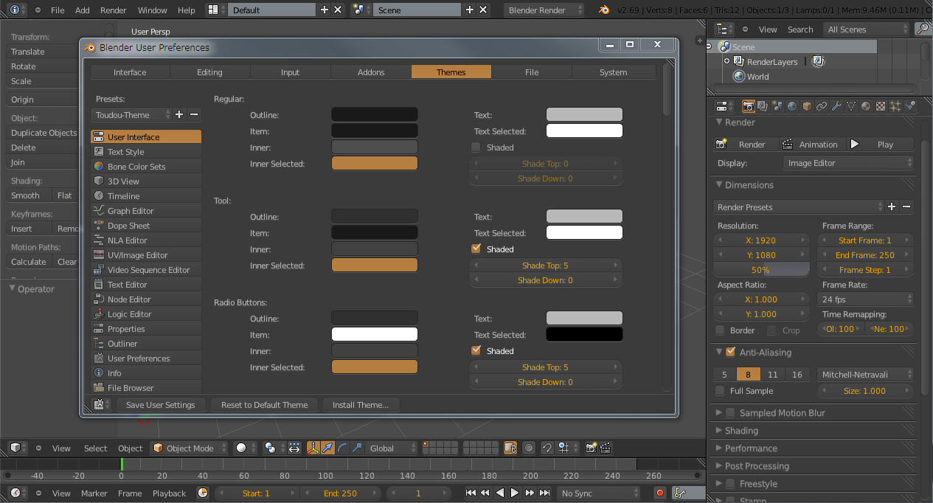This screenshot has width=933, height=503.
Task: Enable Sampled Motion Blur checkbox
Action: pyautogui.click(x=731, y=413)
